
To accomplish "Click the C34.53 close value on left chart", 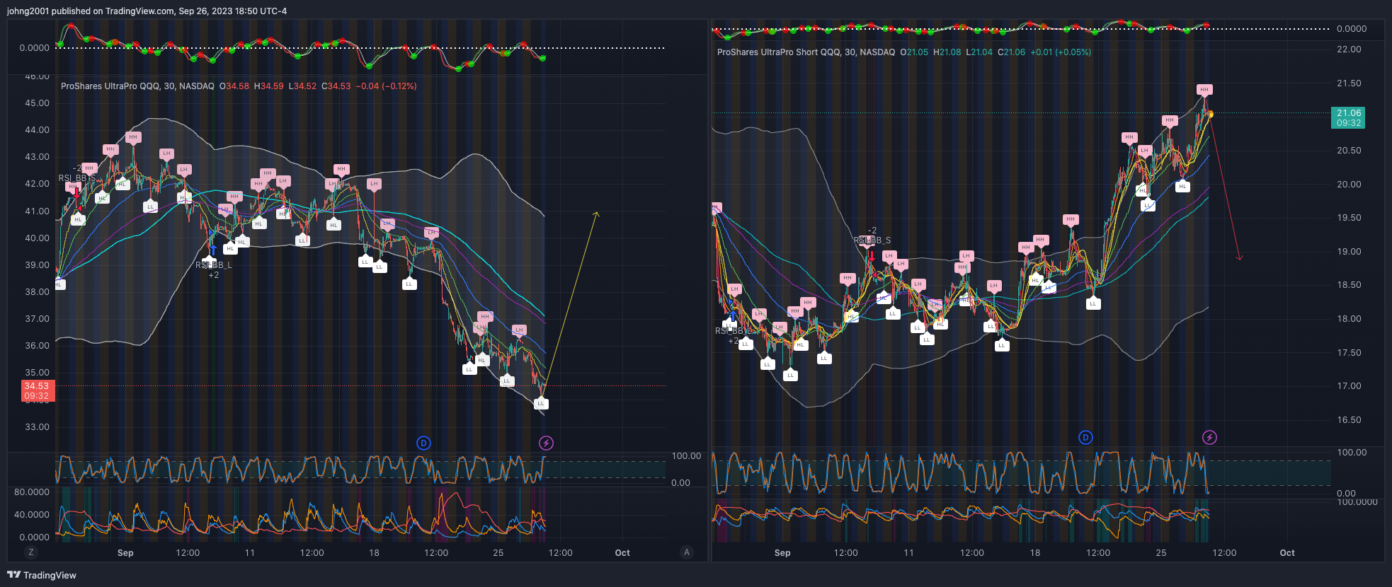I will point(336,86).
